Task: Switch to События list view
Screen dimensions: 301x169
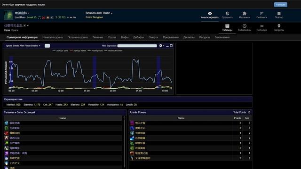Action: 261,28
